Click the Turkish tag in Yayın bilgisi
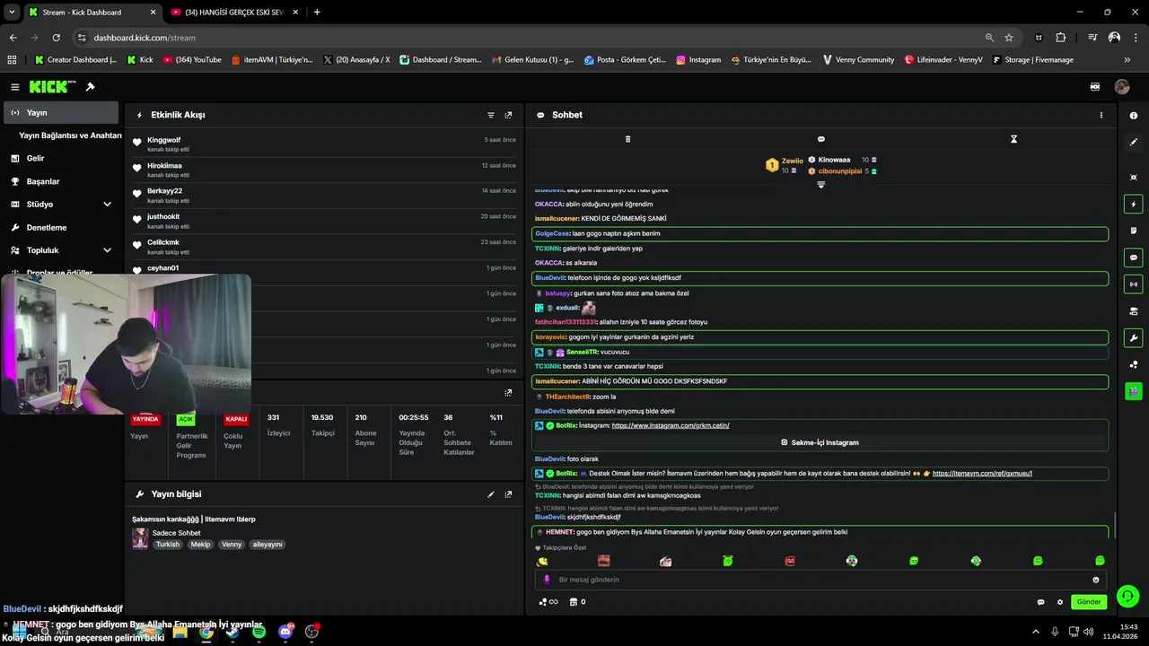 168,545
